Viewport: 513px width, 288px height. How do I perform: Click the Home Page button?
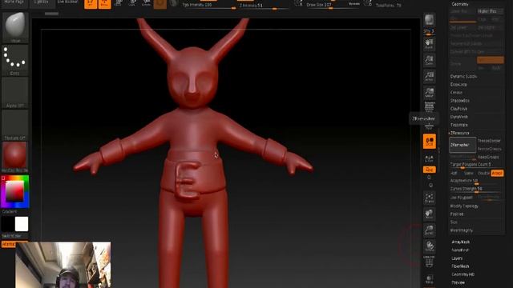point(14,2)
